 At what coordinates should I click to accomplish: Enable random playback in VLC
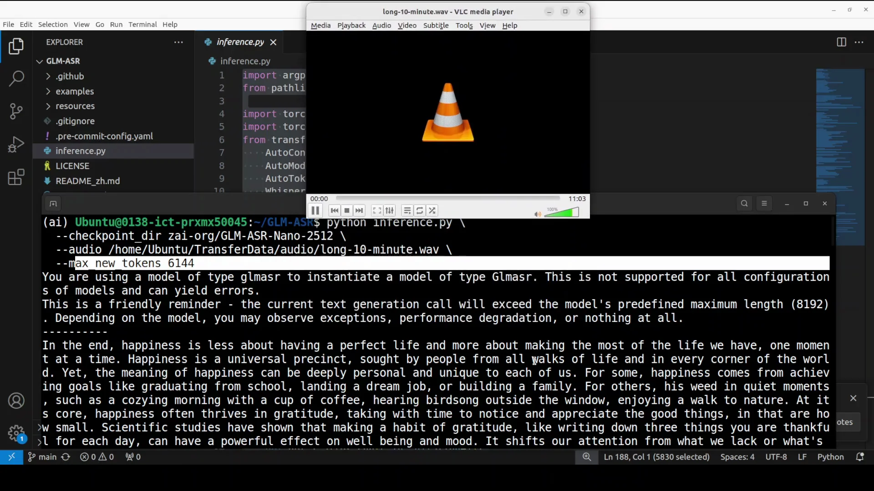[432, 210]
